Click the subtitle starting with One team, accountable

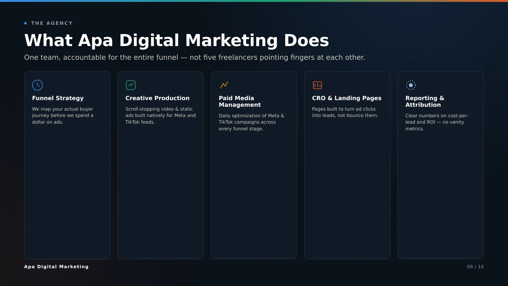(x=195, y=58)
